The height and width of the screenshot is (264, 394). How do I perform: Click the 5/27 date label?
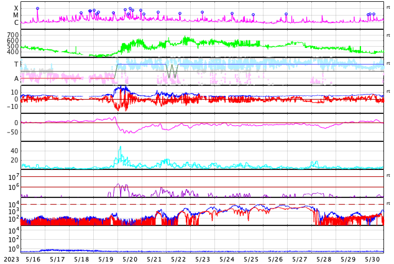point(300,259)
